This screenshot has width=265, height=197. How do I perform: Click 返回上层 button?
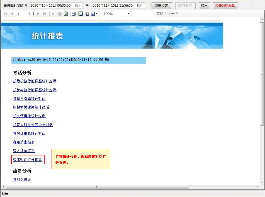click(x=185, y=6)
